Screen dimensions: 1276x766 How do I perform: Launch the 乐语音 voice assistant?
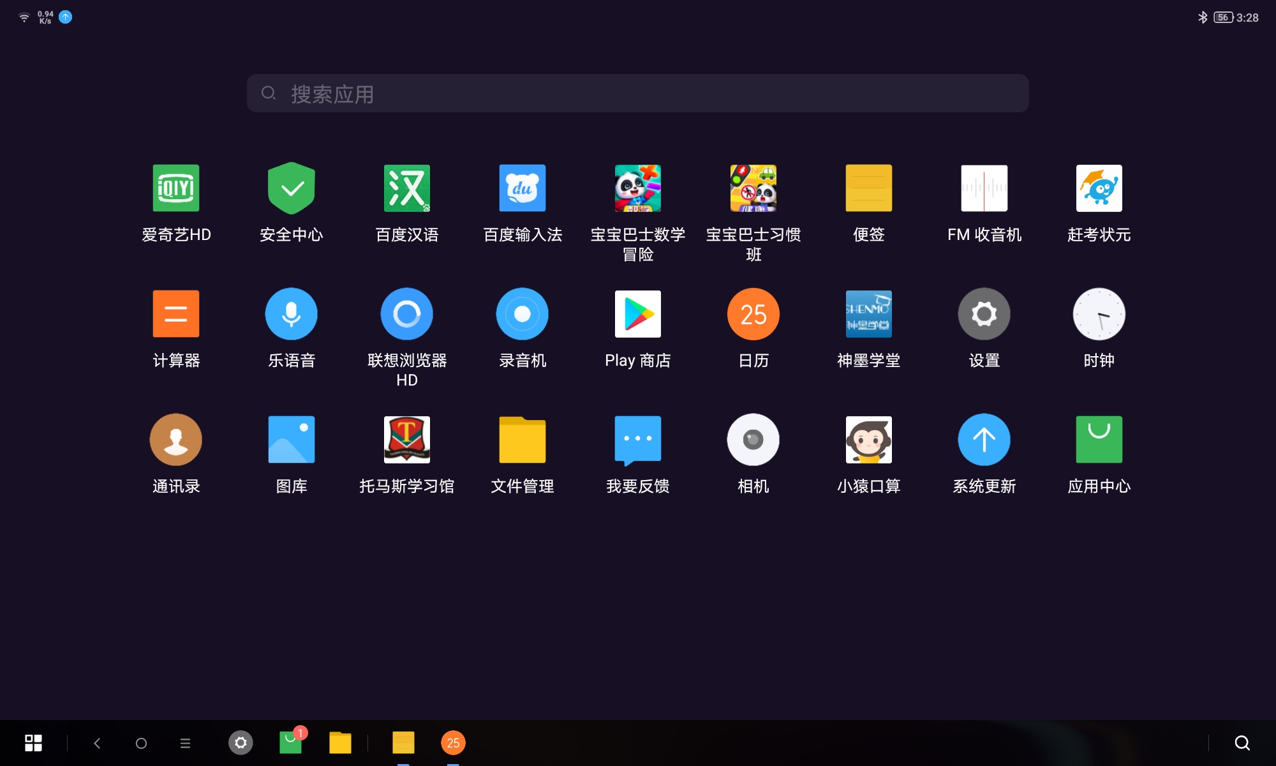(292, 313)
